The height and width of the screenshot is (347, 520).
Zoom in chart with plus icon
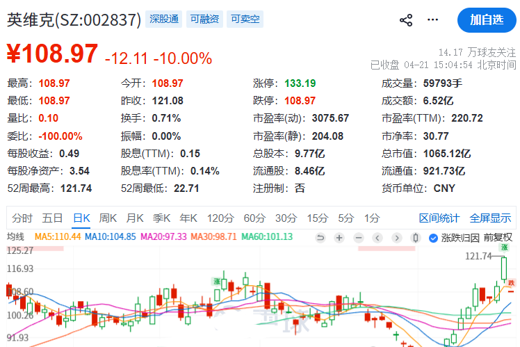pos(339,238)
